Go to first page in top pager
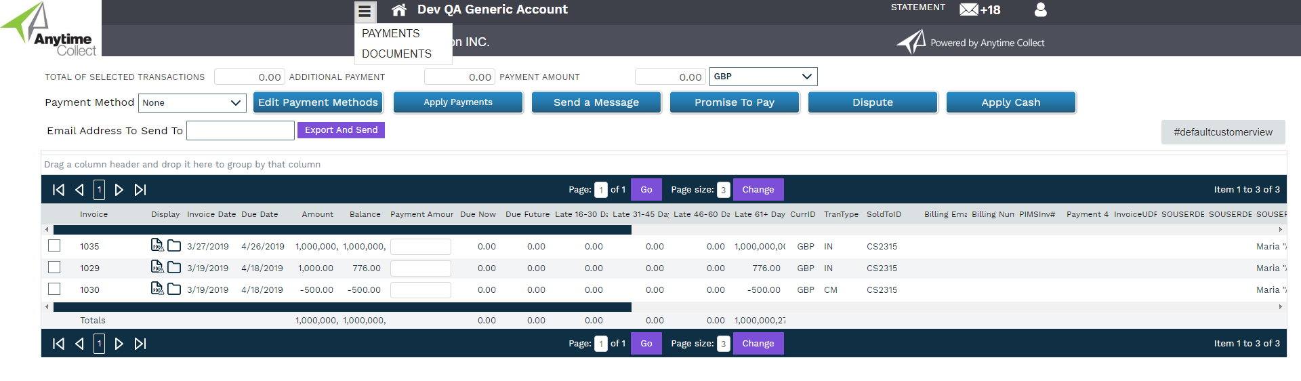 point(59,190)
